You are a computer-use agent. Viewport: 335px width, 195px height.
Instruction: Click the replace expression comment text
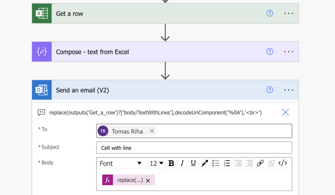coord(155,113)
